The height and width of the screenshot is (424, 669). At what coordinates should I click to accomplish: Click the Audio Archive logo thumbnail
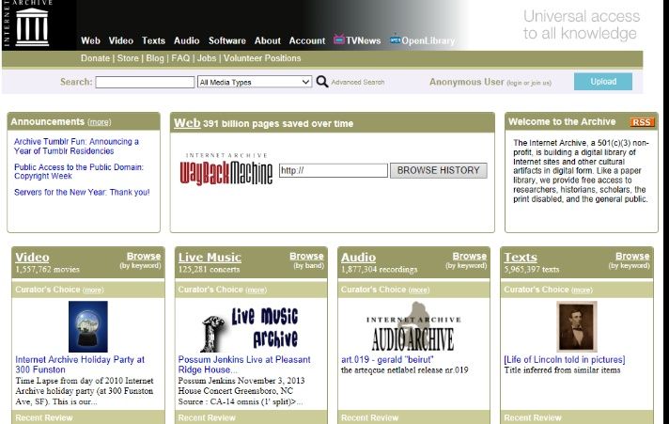click(413, 327)
